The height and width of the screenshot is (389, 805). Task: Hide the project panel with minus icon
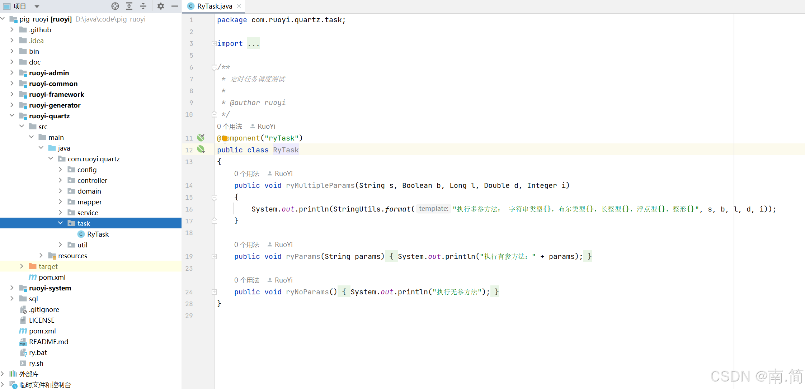175,6
